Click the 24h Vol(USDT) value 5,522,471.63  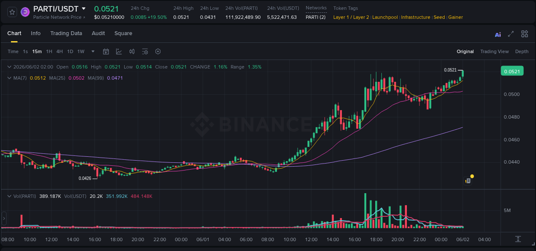pos(282,17)
